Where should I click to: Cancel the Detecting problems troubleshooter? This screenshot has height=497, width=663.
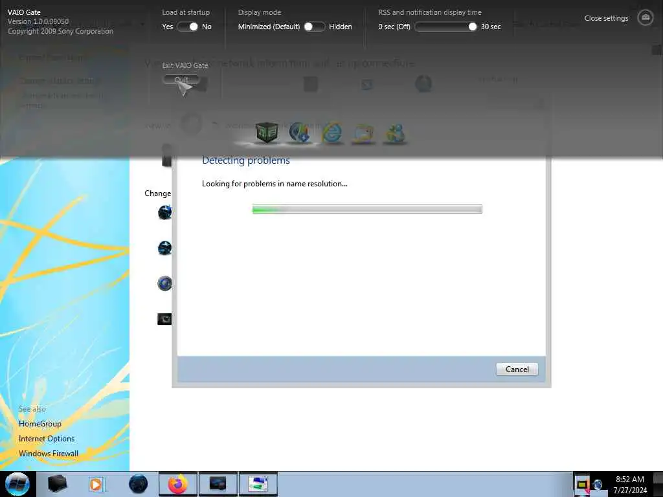tap(517, 370)
